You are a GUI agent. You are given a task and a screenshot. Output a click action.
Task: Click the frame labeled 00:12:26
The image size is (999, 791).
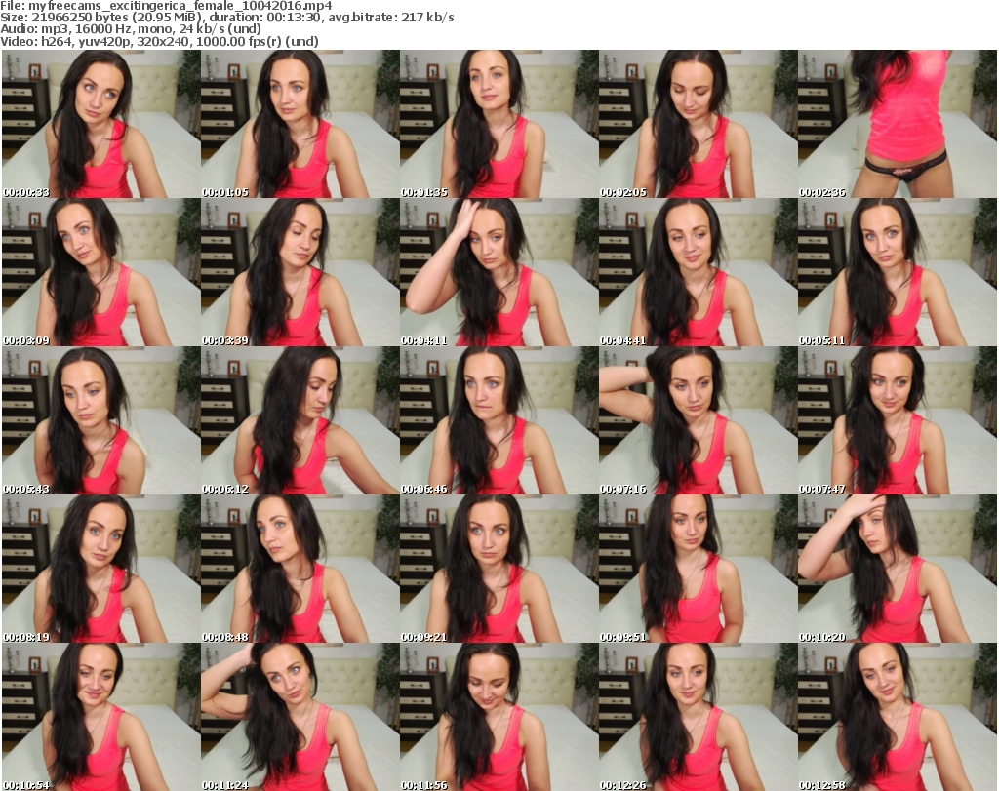(x=698, y=717)
